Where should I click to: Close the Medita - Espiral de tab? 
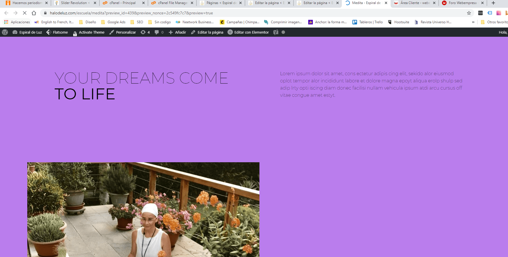(x=386, y=3)
